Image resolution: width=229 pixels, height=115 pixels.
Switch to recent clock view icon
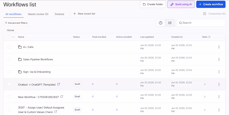161,23
